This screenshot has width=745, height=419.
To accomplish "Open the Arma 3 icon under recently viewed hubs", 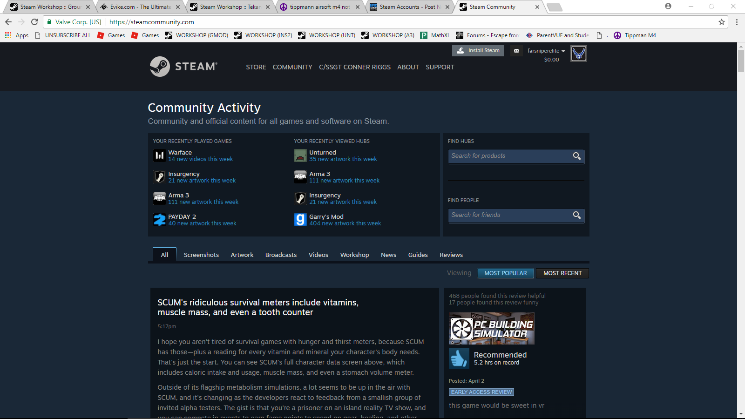I will coord(300,177).
